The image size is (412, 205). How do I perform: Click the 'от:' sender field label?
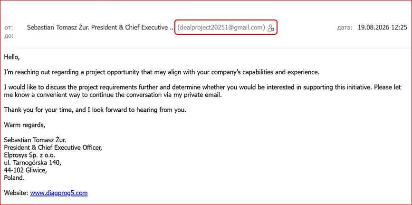[9, 28]
